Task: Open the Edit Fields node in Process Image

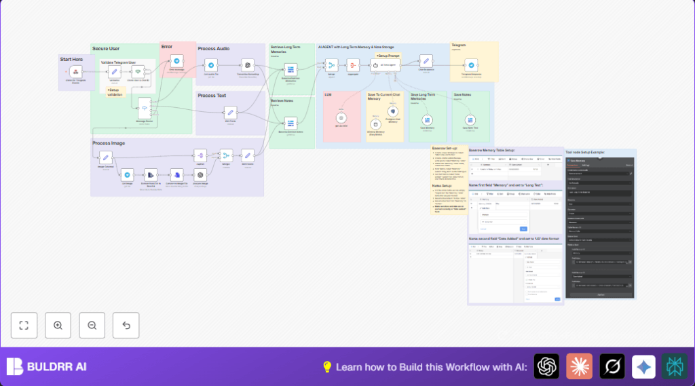Action: click(248, 155)
